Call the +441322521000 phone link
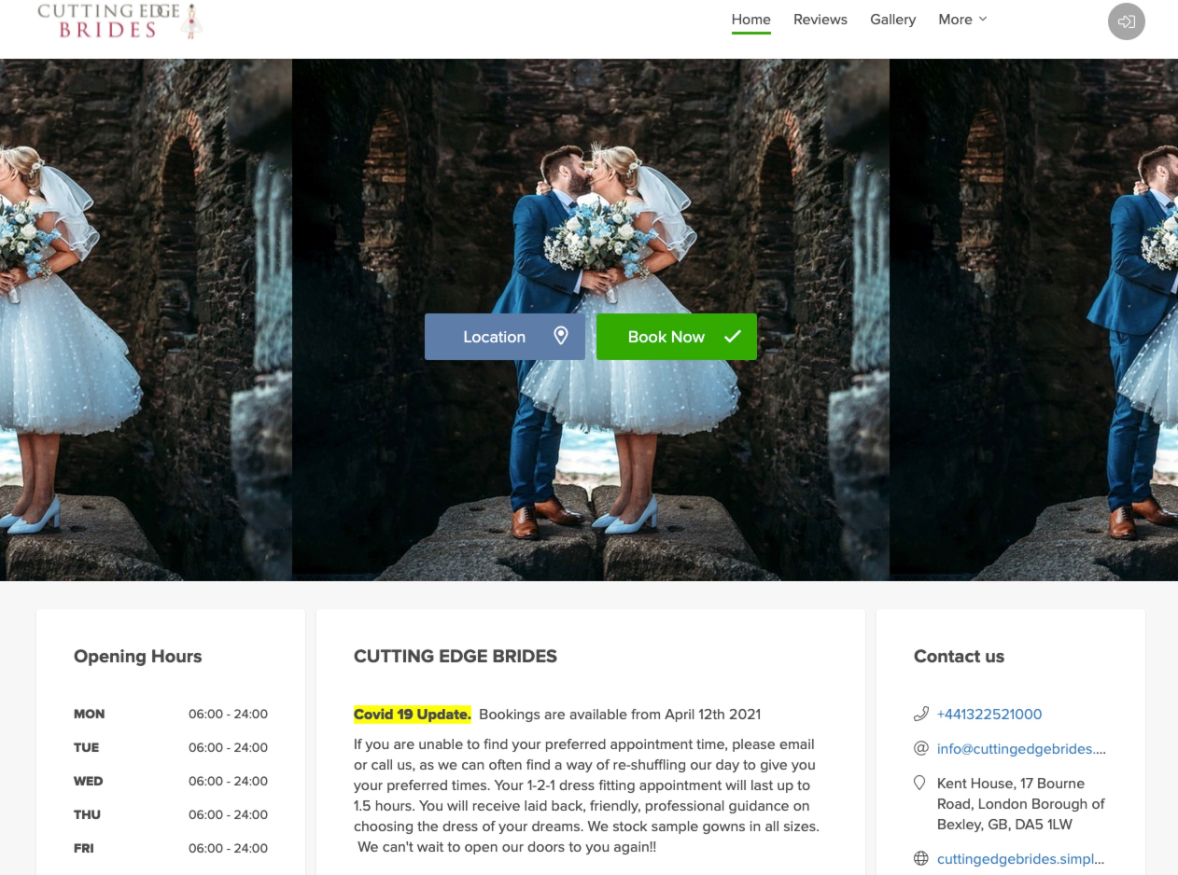This screenshot has height=875, width=1178. pos(988,714)
